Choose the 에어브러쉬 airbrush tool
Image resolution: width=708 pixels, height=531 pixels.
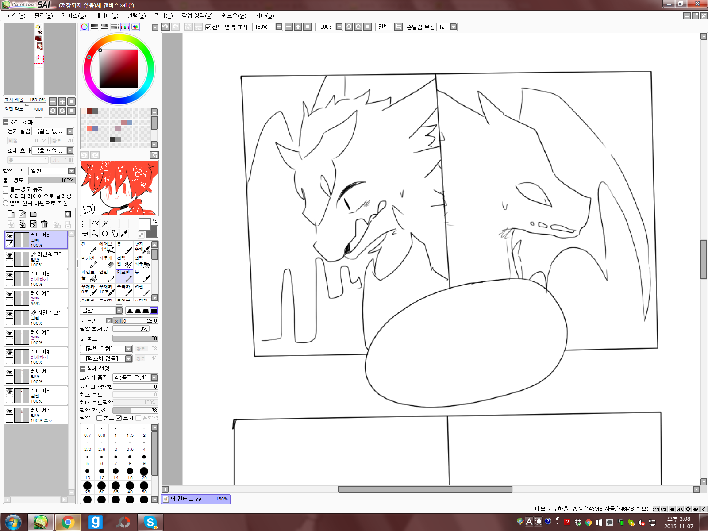pyautogui.click(x=107, y=248)
